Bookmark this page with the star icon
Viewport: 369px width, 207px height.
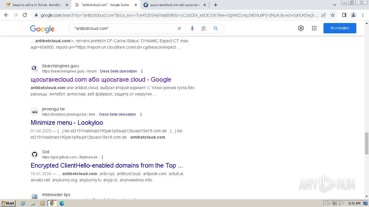(x=333, y=15)
